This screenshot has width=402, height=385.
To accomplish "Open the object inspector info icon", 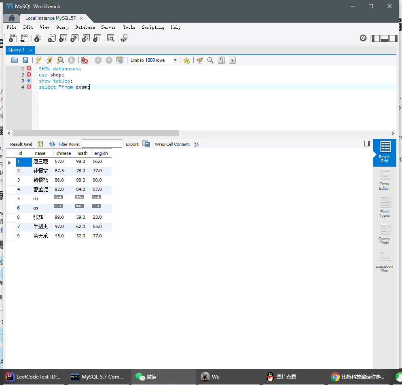I will click(x=38, y=38).
